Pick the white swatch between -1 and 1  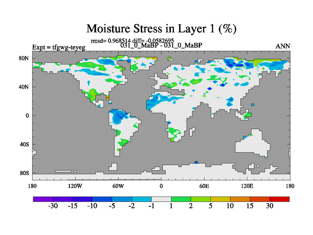click(x=161, y=199)
